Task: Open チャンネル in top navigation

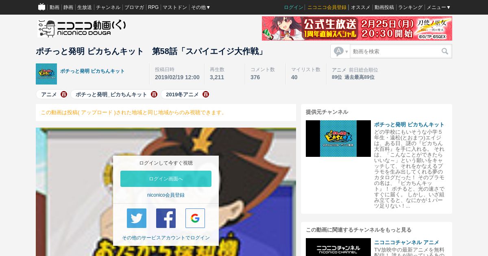Action: click(108, 7)
